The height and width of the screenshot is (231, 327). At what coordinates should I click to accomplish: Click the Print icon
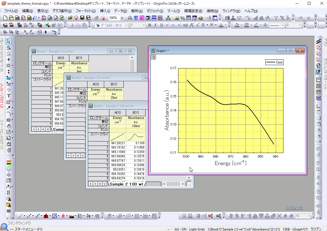[130, 18]
